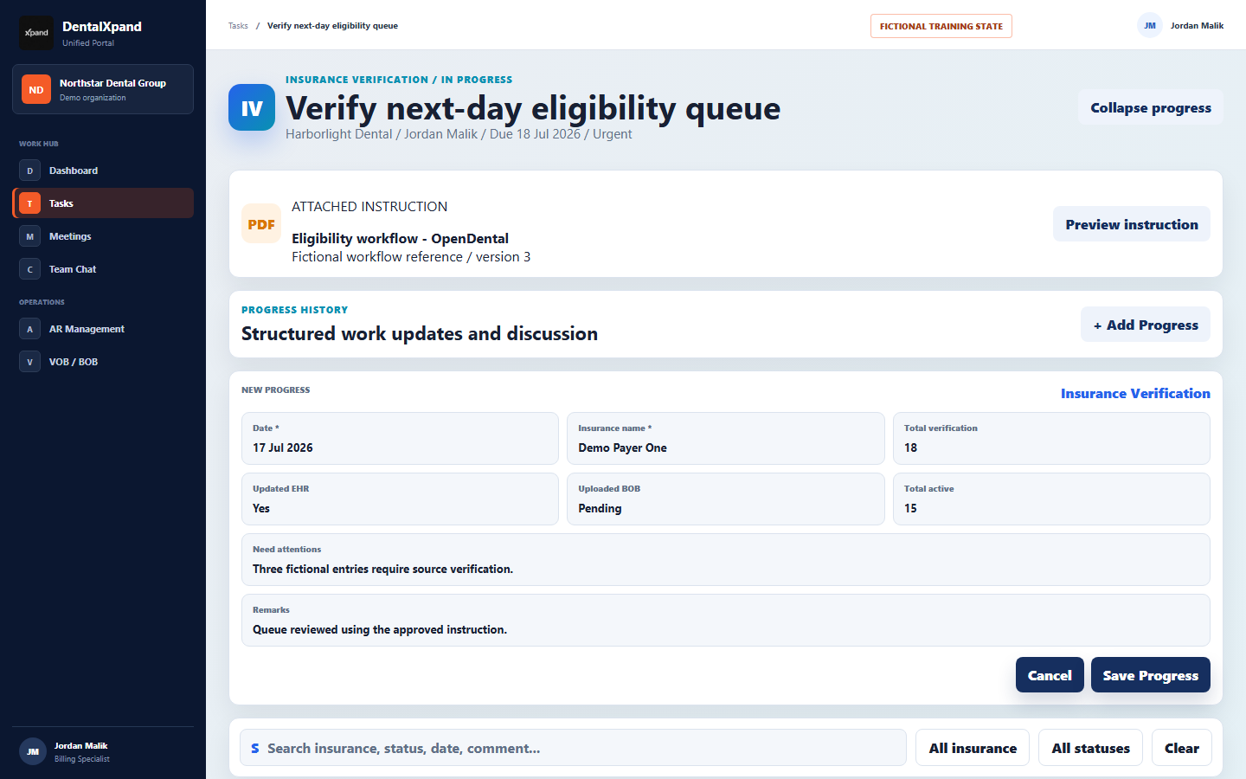Click the Team Chat C icon
This screenshot has width=1246, height=779.
[x=29, y=269]
